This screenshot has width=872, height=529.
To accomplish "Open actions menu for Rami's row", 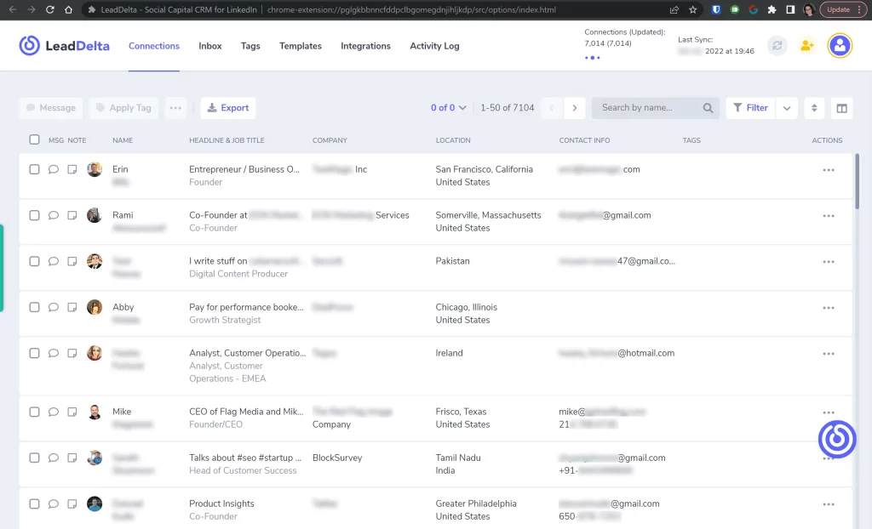I will (829, 216).
